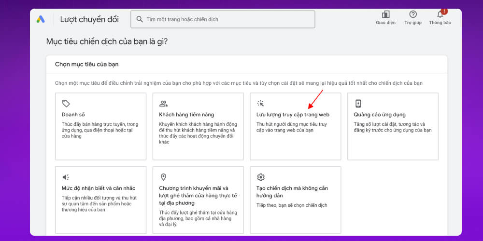Choose Tạo chiến dịch mà không cần hướng dẫn
The width and height of the screenshot is (483, 241).
pos(292,191)
